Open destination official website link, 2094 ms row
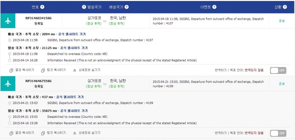This screenshot has height=140, width=295. (x=73, y=34)
